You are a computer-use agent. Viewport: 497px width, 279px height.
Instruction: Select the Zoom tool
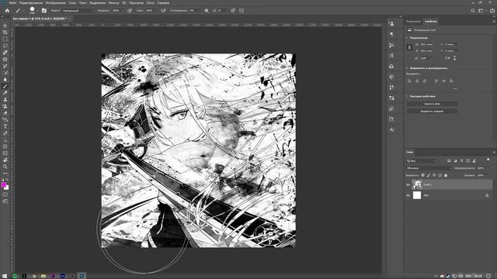click(x=5, y=167)
